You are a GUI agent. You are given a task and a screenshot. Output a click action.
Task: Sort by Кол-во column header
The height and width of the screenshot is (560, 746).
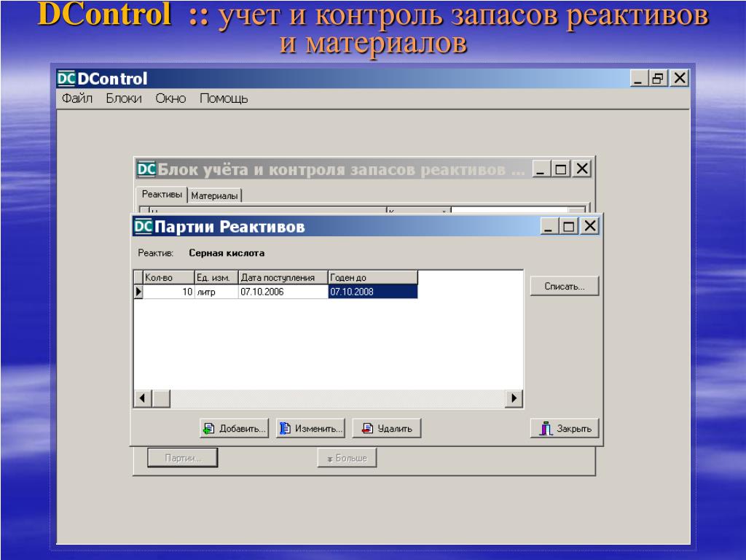169,277
